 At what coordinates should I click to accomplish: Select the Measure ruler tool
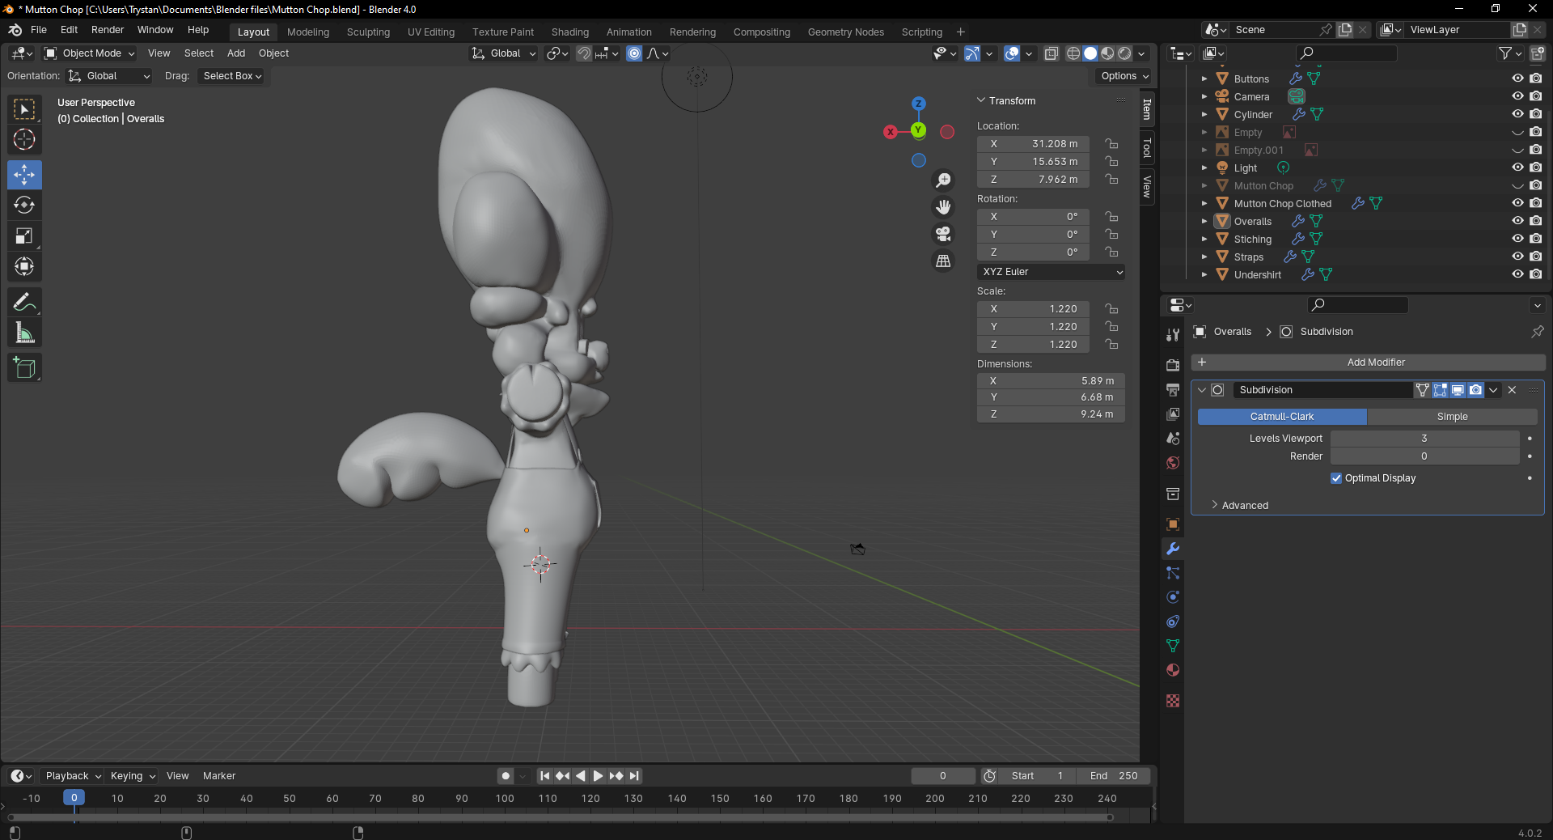coord(24,333)
